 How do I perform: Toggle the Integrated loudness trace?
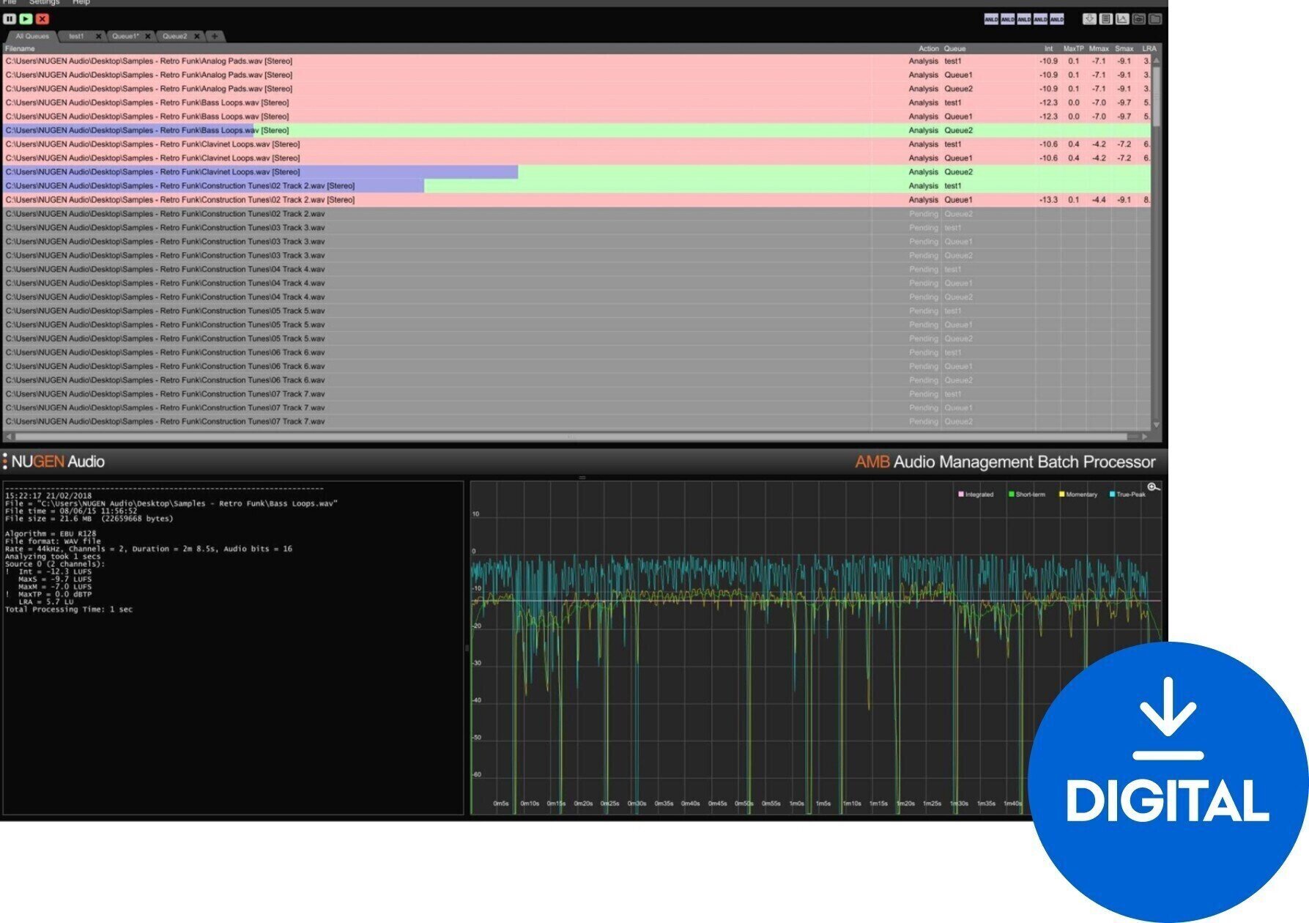pos(960,494)
